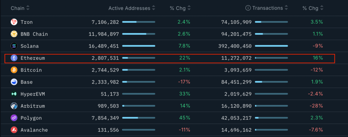The image size is (348, 137).
Task: Click the BNB Chain logo icon
Action: tap(14, 34)
